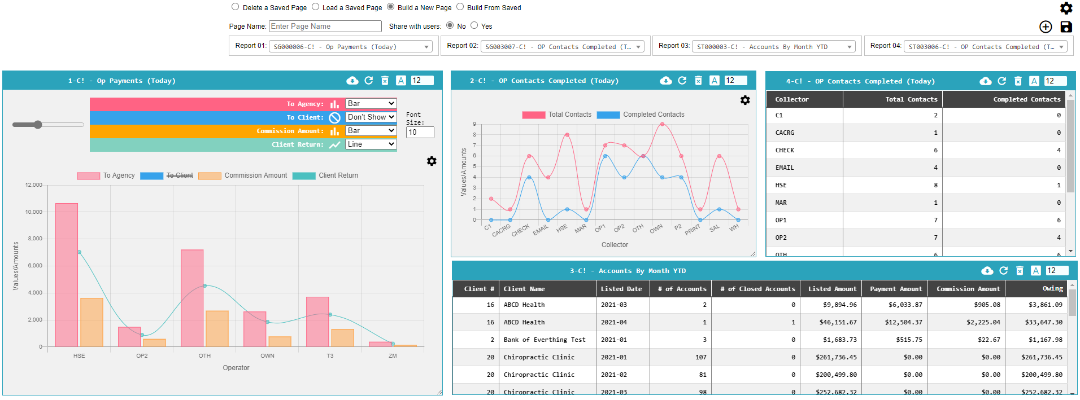This screenshot has width=1080, height=400.
Task: Toggle Client Return legend label
Action: pyautogui.click(x=338, y=175)
